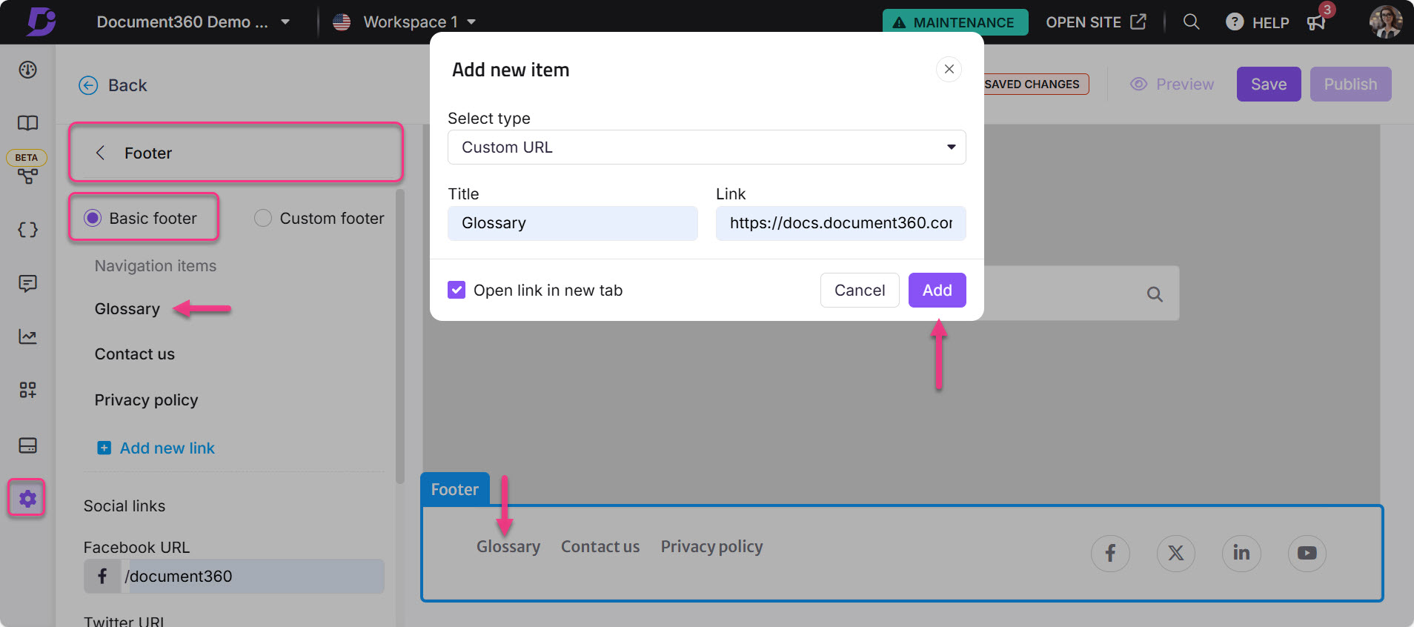
Task: Click OPEN SITE link
Action: pos(1096,21)
